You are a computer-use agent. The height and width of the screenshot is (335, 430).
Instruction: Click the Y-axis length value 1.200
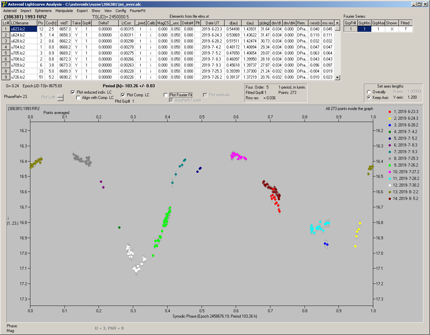tap(413, 98)
